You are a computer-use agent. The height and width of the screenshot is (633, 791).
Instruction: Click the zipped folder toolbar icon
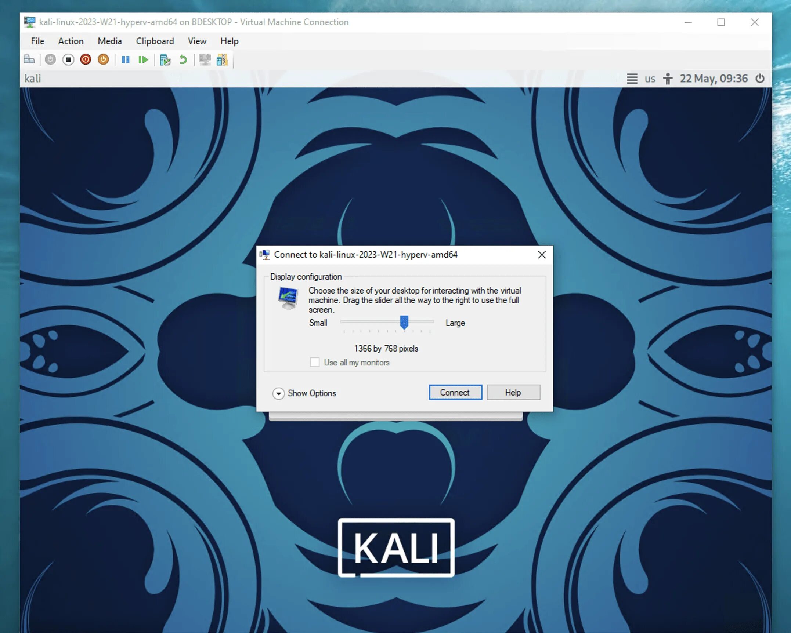[222, 59]
